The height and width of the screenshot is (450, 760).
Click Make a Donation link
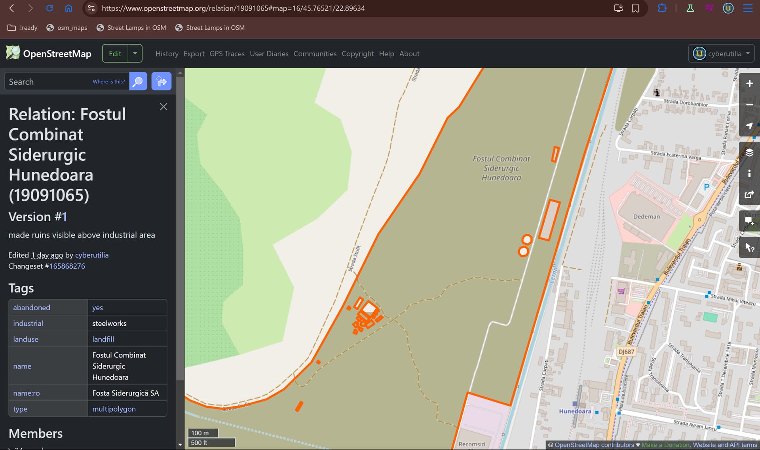tap(665, 445)
